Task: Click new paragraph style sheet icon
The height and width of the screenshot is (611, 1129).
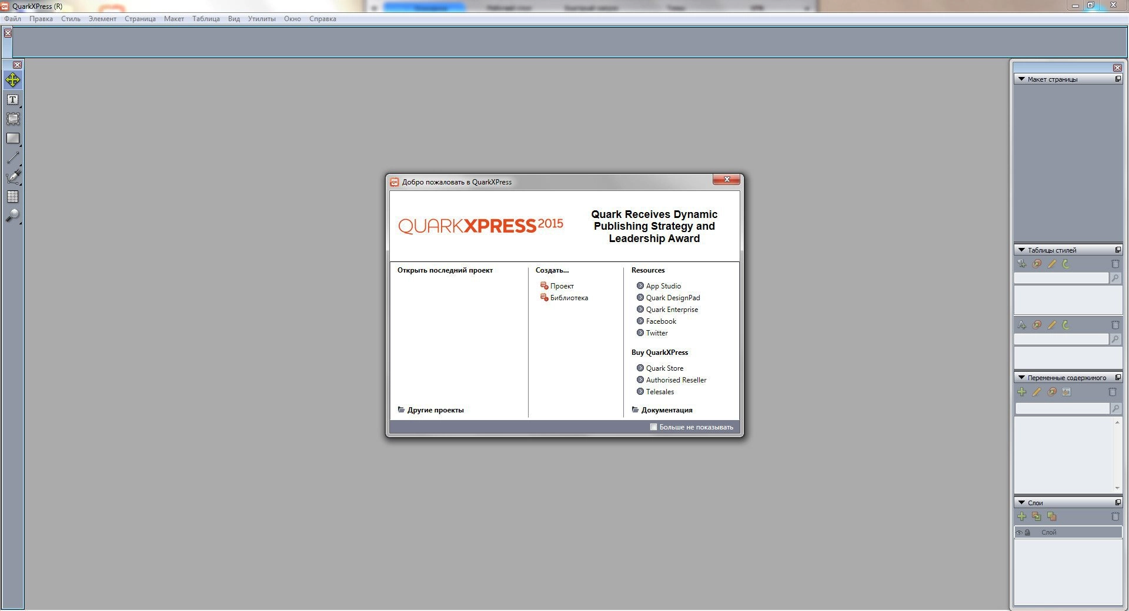Action: click(1022, 264)
